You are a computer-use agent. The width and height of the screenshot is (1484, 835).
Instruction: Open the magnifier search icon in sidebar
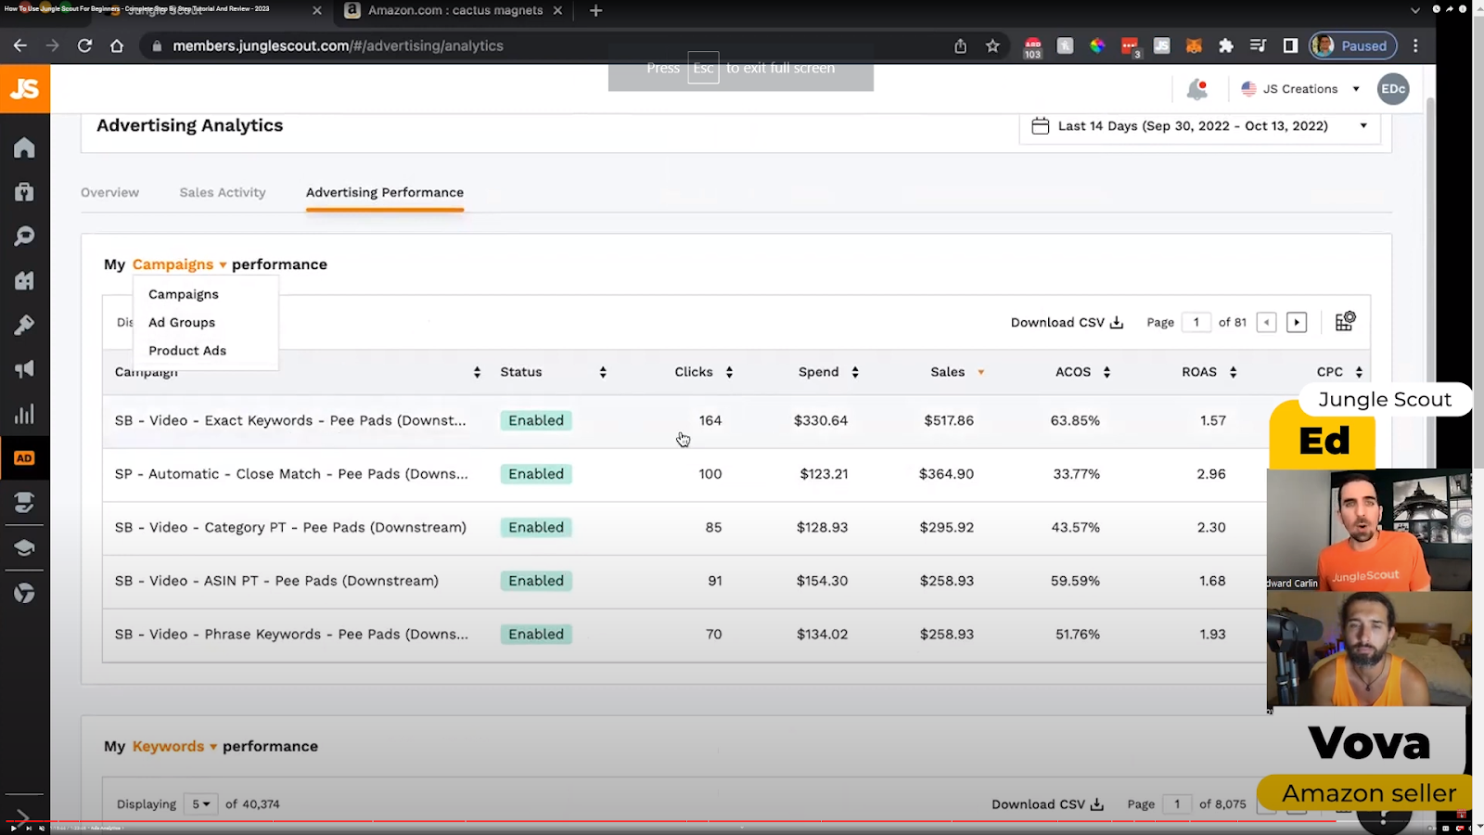[24, 237]
